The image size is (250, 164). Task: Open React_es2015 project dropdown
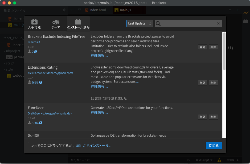pyautogui.click(x=13, y=38)
